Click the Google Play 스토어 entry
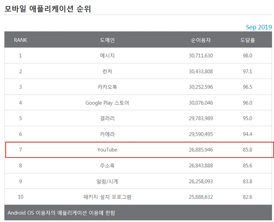The height and width of the screenshot is (222, 274). pos(107,103)
